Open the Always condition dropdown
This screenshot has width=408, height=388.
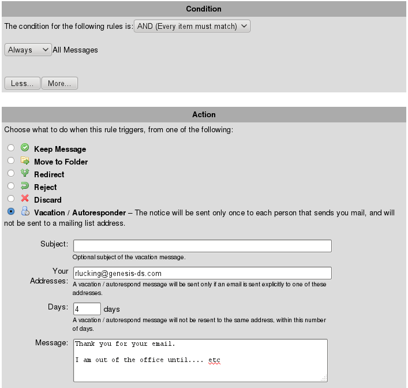coord(28,50)
